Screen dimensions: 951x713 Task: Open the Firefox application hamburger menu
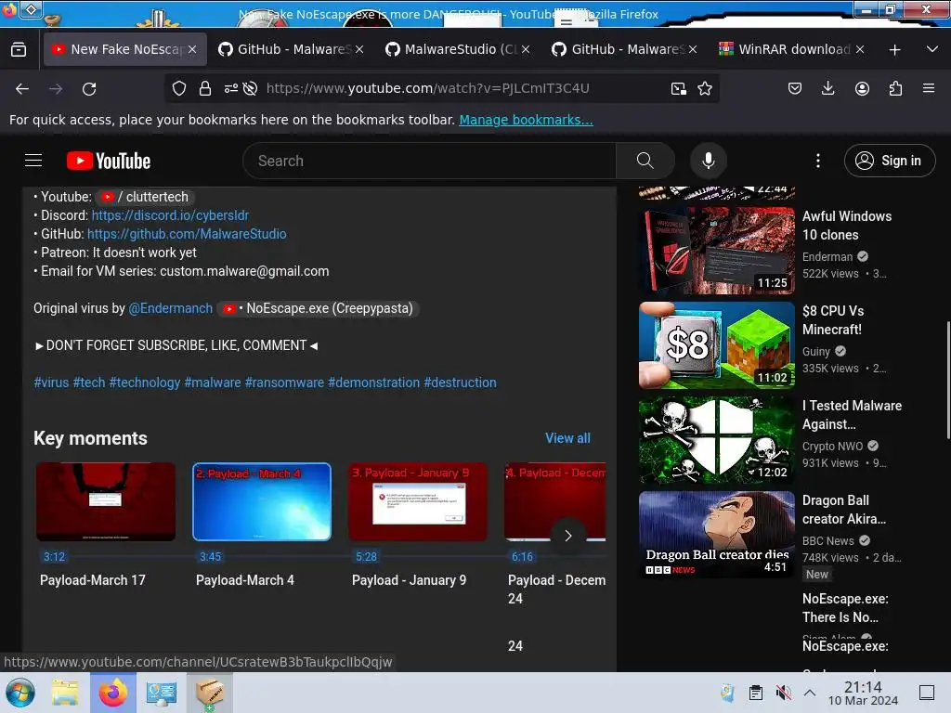(x=929, y=88)
